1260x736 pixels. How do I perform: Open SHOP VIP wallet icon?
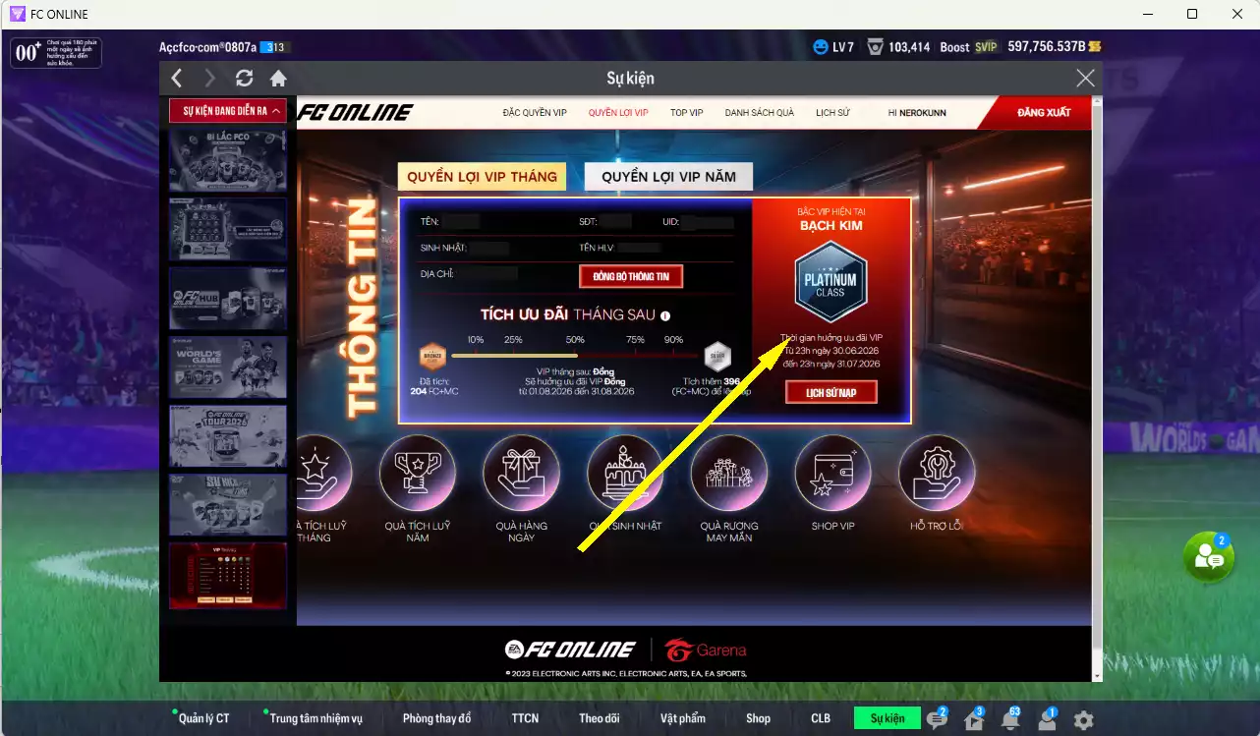coord(832,473)
